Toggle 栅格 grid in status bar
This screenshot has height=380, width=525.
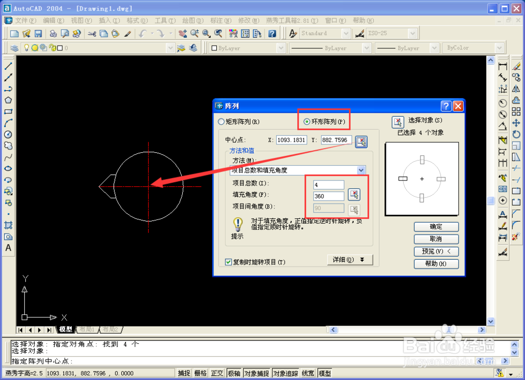point(200,373)
